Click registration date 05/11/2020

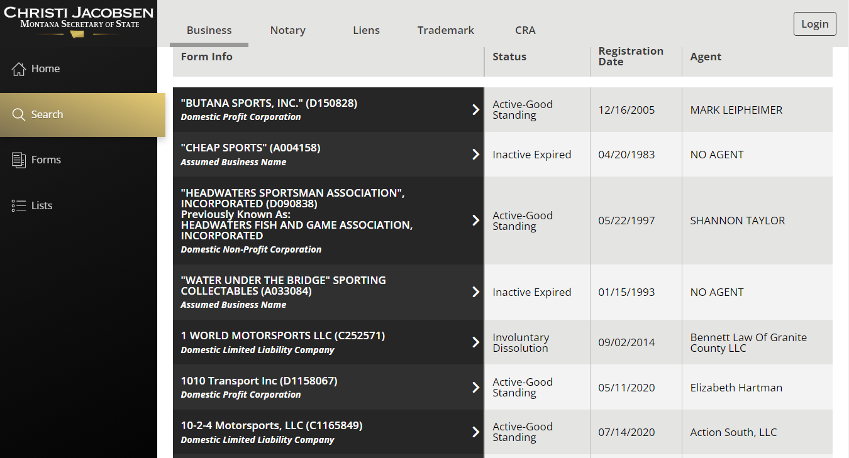point(626,388)
